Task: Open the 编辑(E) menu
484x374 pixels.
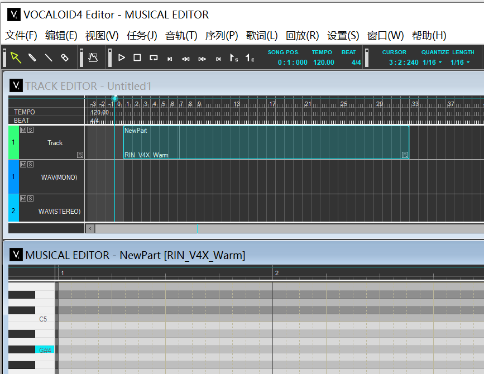Action: tap(61, 36)
